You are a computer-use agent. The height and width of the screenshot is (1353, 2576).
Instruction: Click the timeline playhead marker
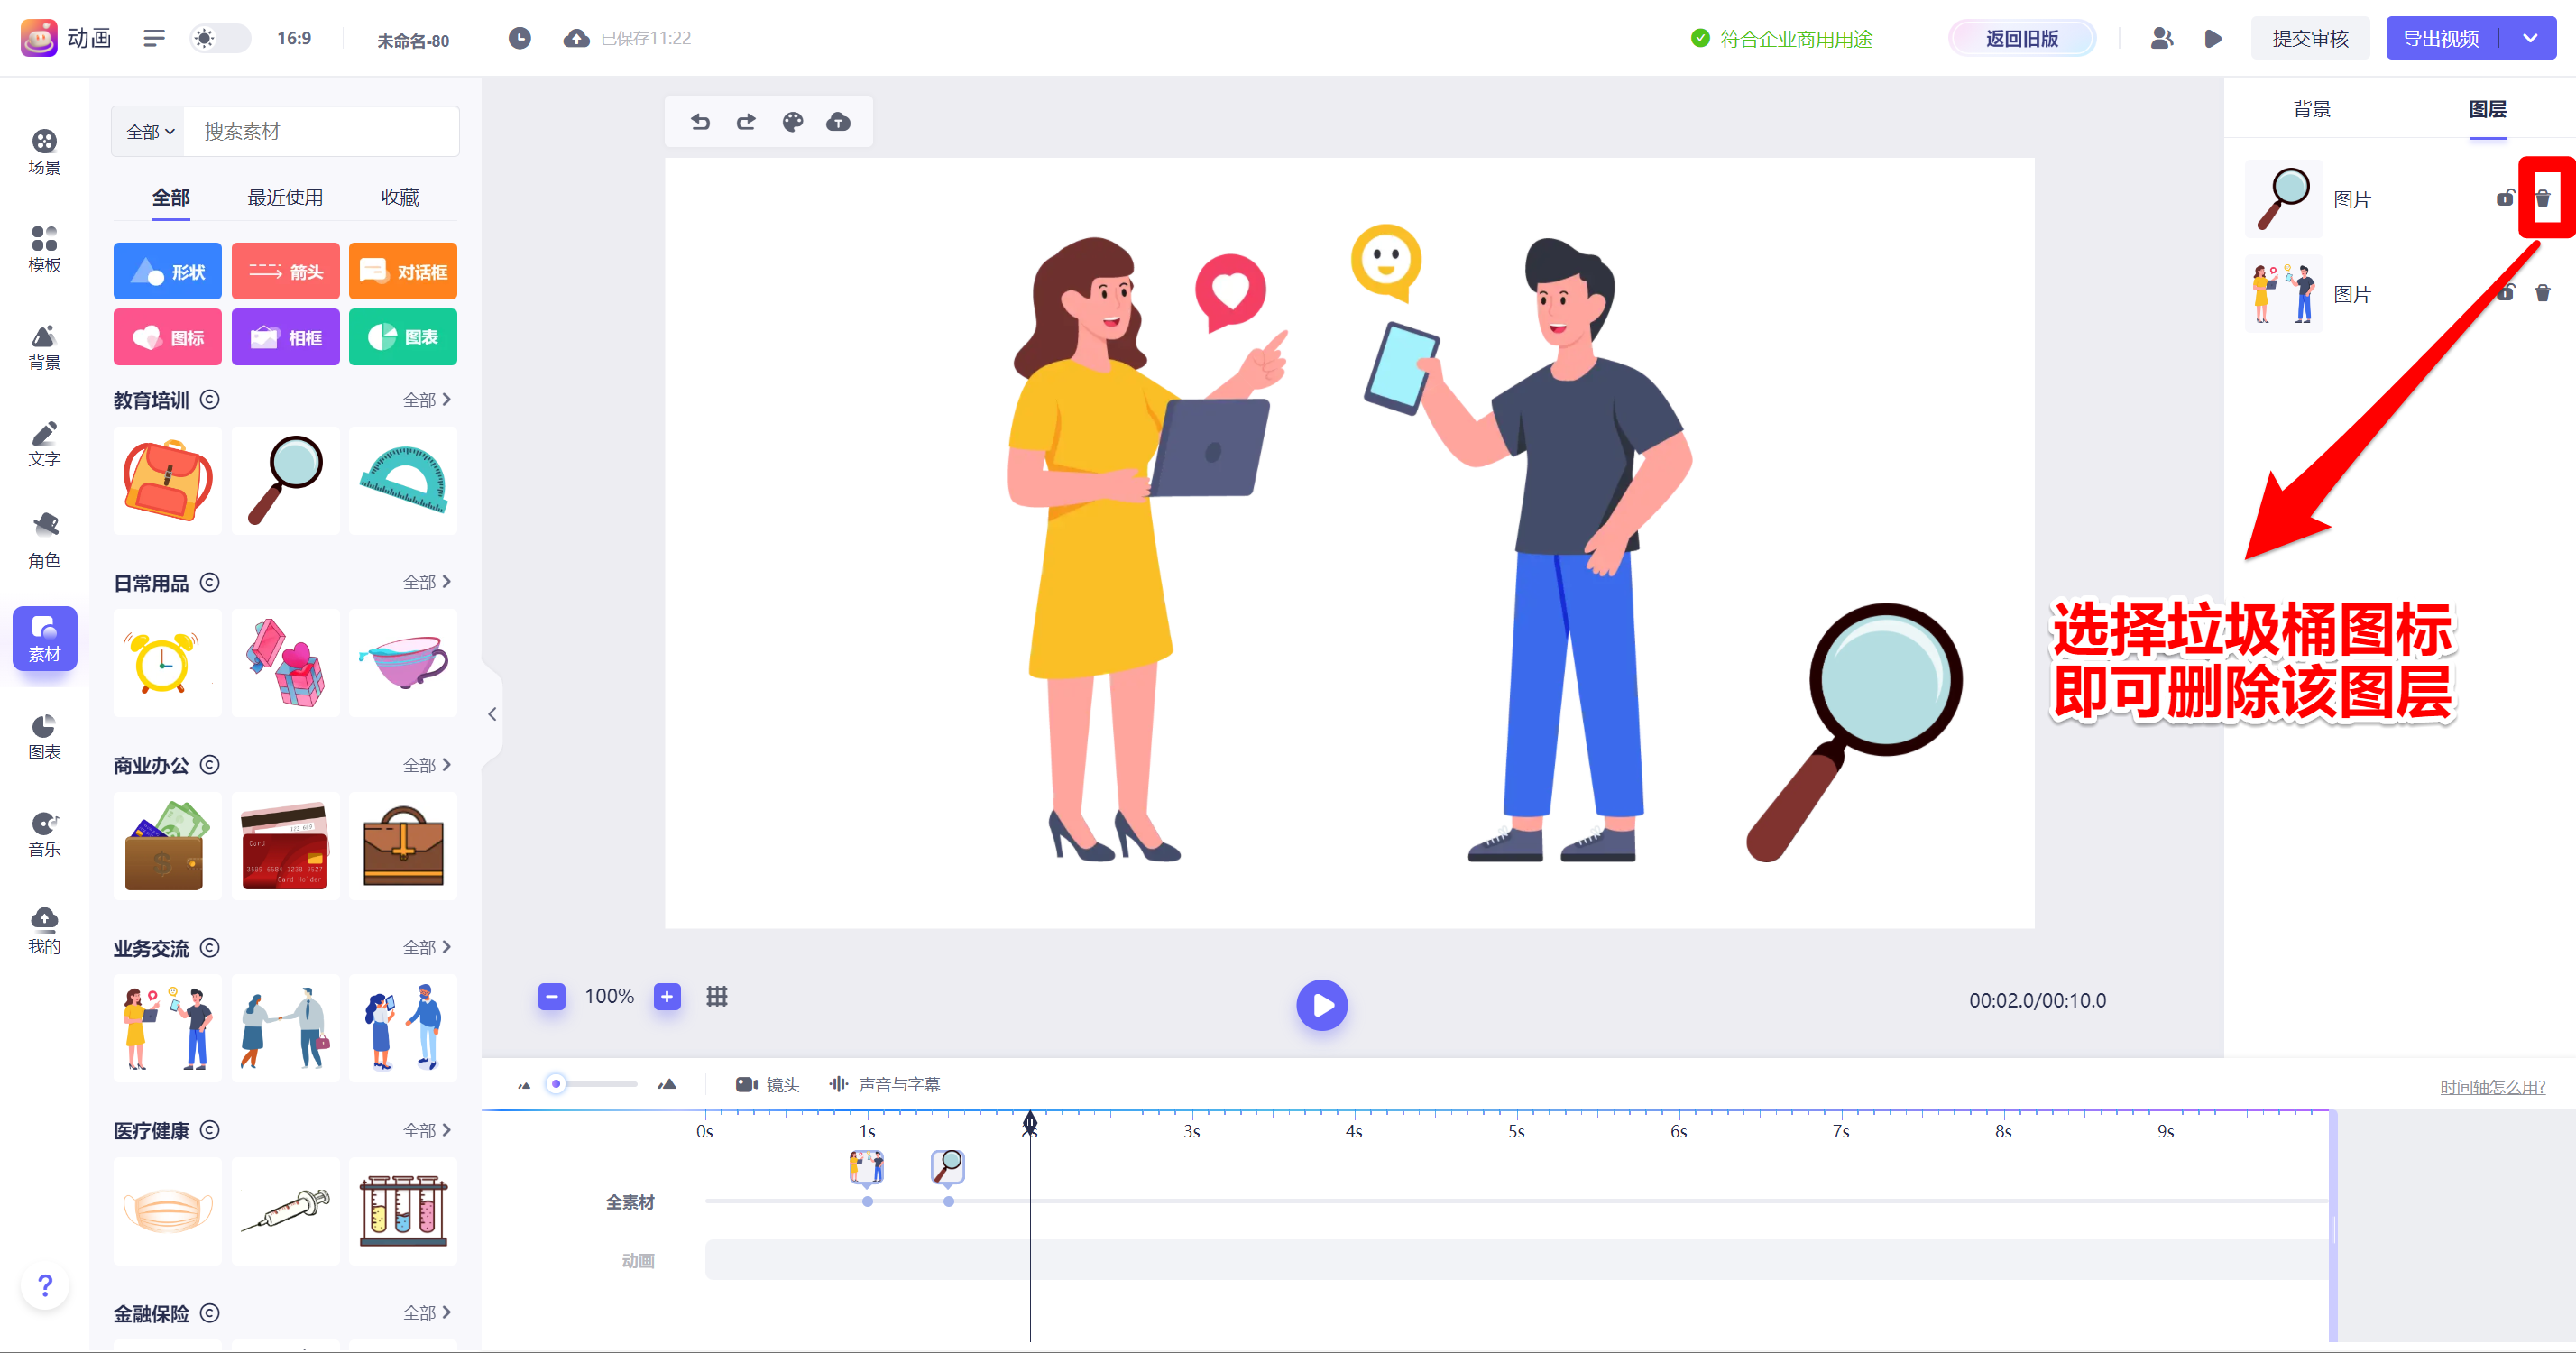(1030, 1124)
